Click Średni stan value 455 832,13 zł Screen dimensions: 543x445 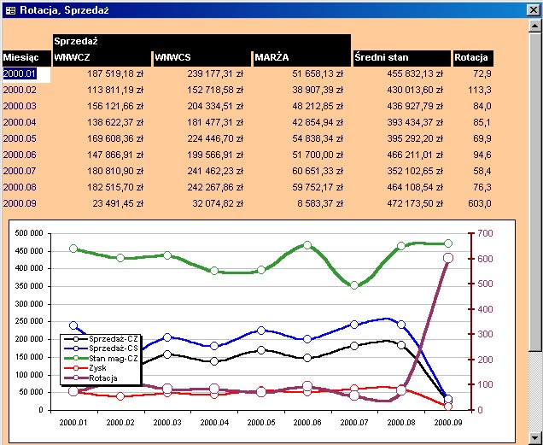pos(415,74)
